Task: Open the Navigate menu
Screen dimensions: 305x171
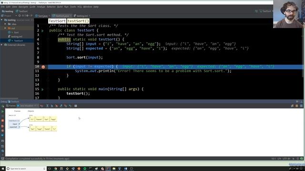Action: (x=23, y=7)
